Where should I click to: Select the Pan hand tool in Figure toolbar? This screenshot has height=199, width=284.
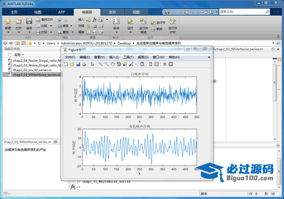(x=112, y=64)
